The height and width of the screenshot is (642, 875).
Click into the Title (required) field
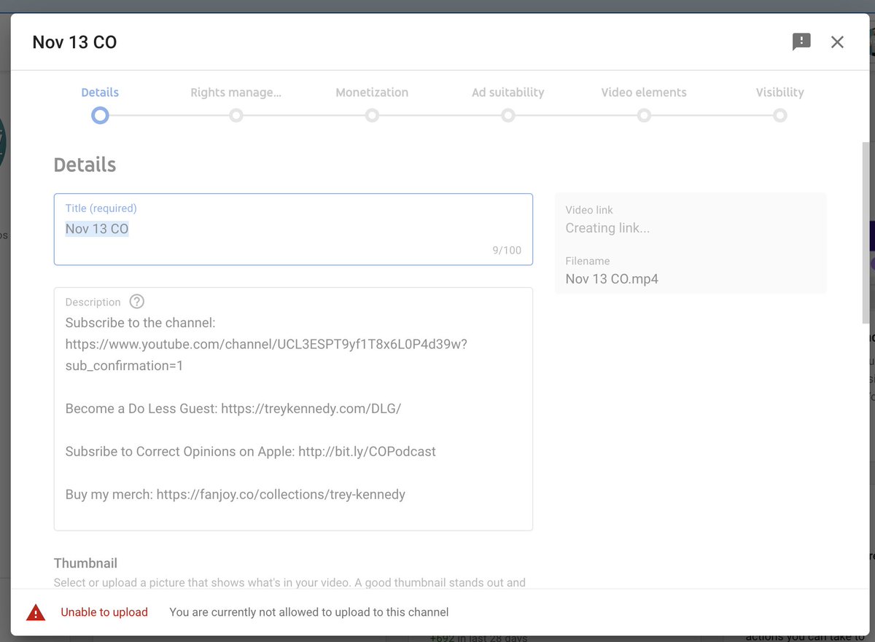[293, 229]
